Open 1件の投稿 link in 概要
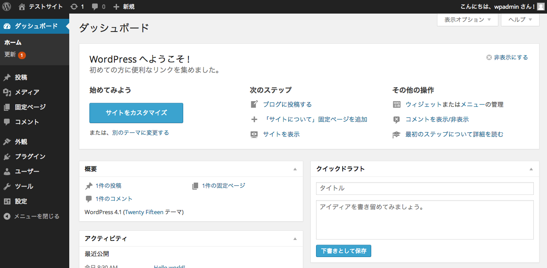 pyautogui.click(x=108, y=186)
